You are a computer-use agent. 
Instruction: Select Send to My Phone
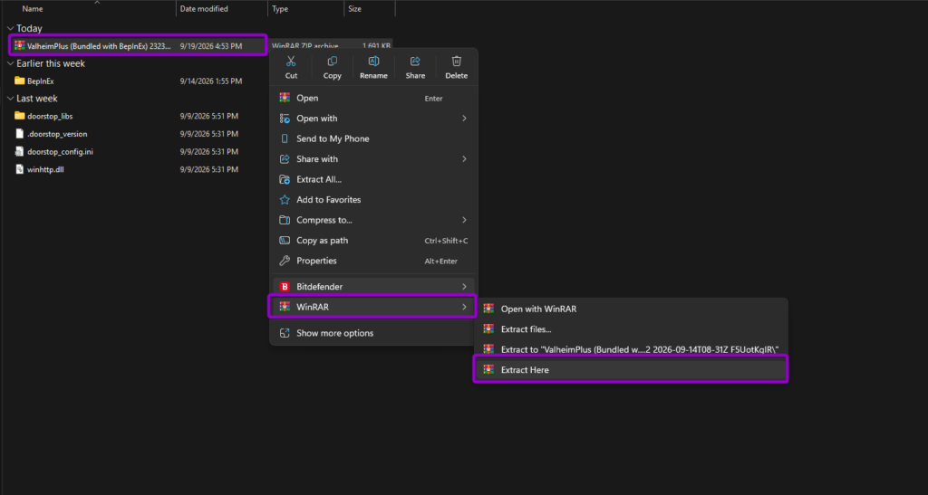pos(373,138)
